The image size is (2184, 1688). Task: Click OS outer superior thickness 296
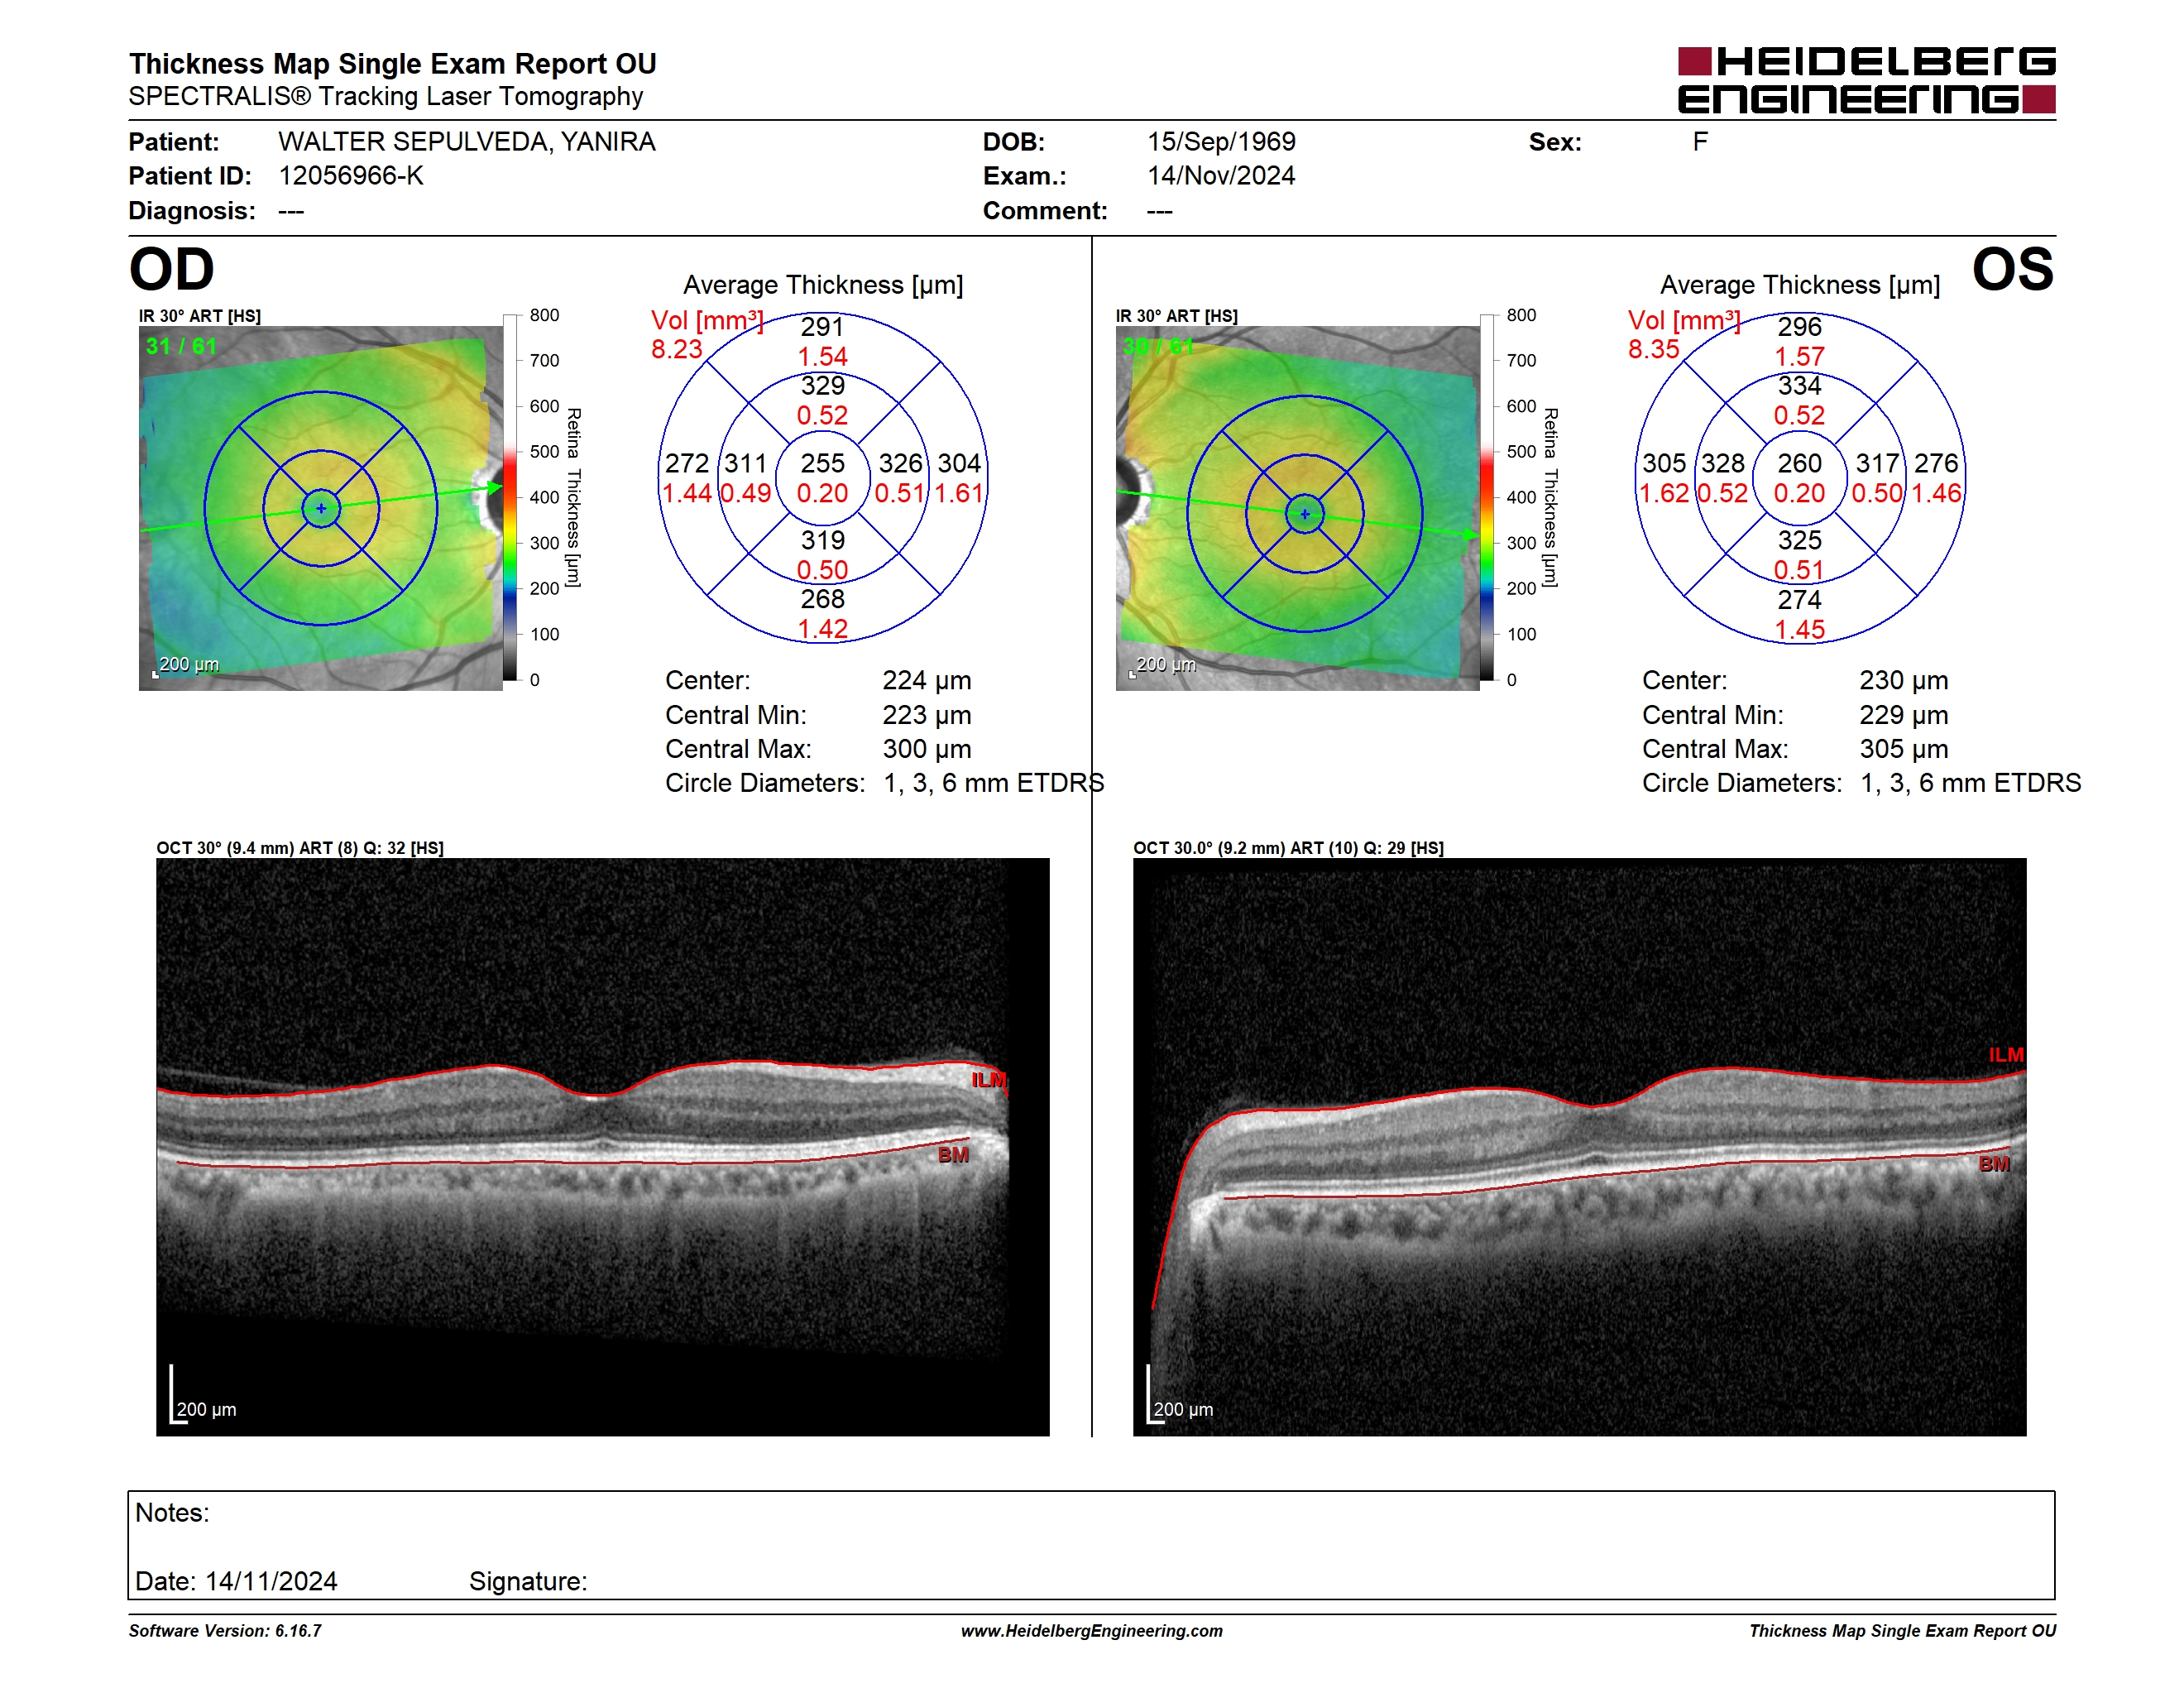point(1799,327)
